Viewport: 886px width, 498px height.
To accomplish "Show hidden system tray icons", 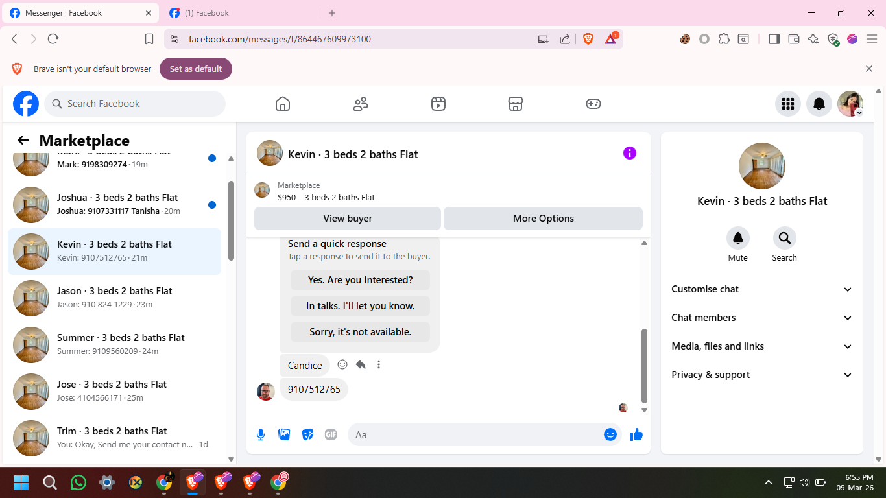I will pos(769,482).
